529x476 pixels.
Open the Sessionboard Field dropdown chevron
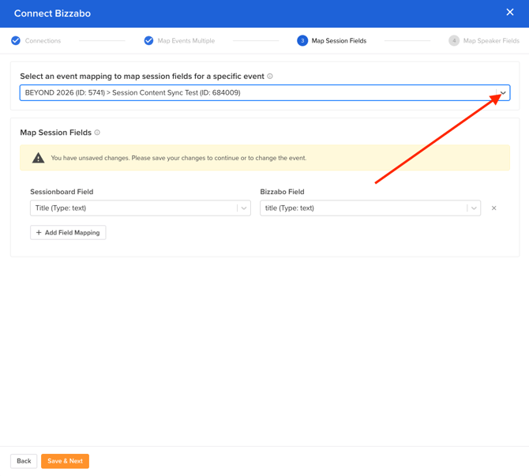point(244,208)
